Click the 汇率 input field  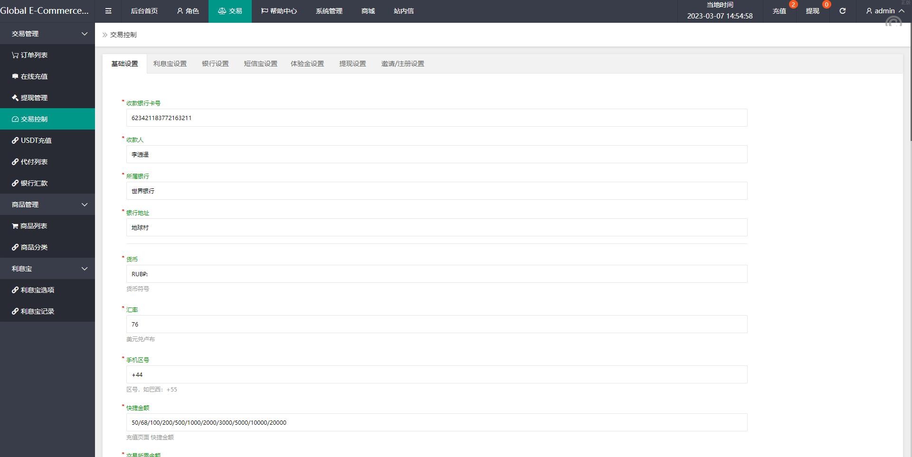(437, 324)
